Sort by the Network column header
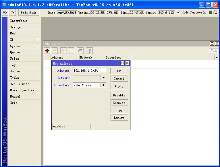Image resolution: width=220 pixels, height=167 pixels. (x=92, y=57)
